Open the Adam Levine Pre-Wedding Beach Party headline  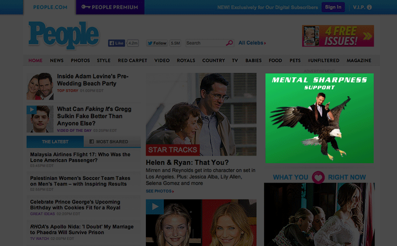coord(93,80)
